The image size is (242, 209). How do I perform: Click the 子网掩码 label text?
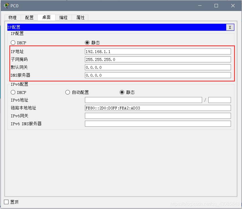point(19,59)
